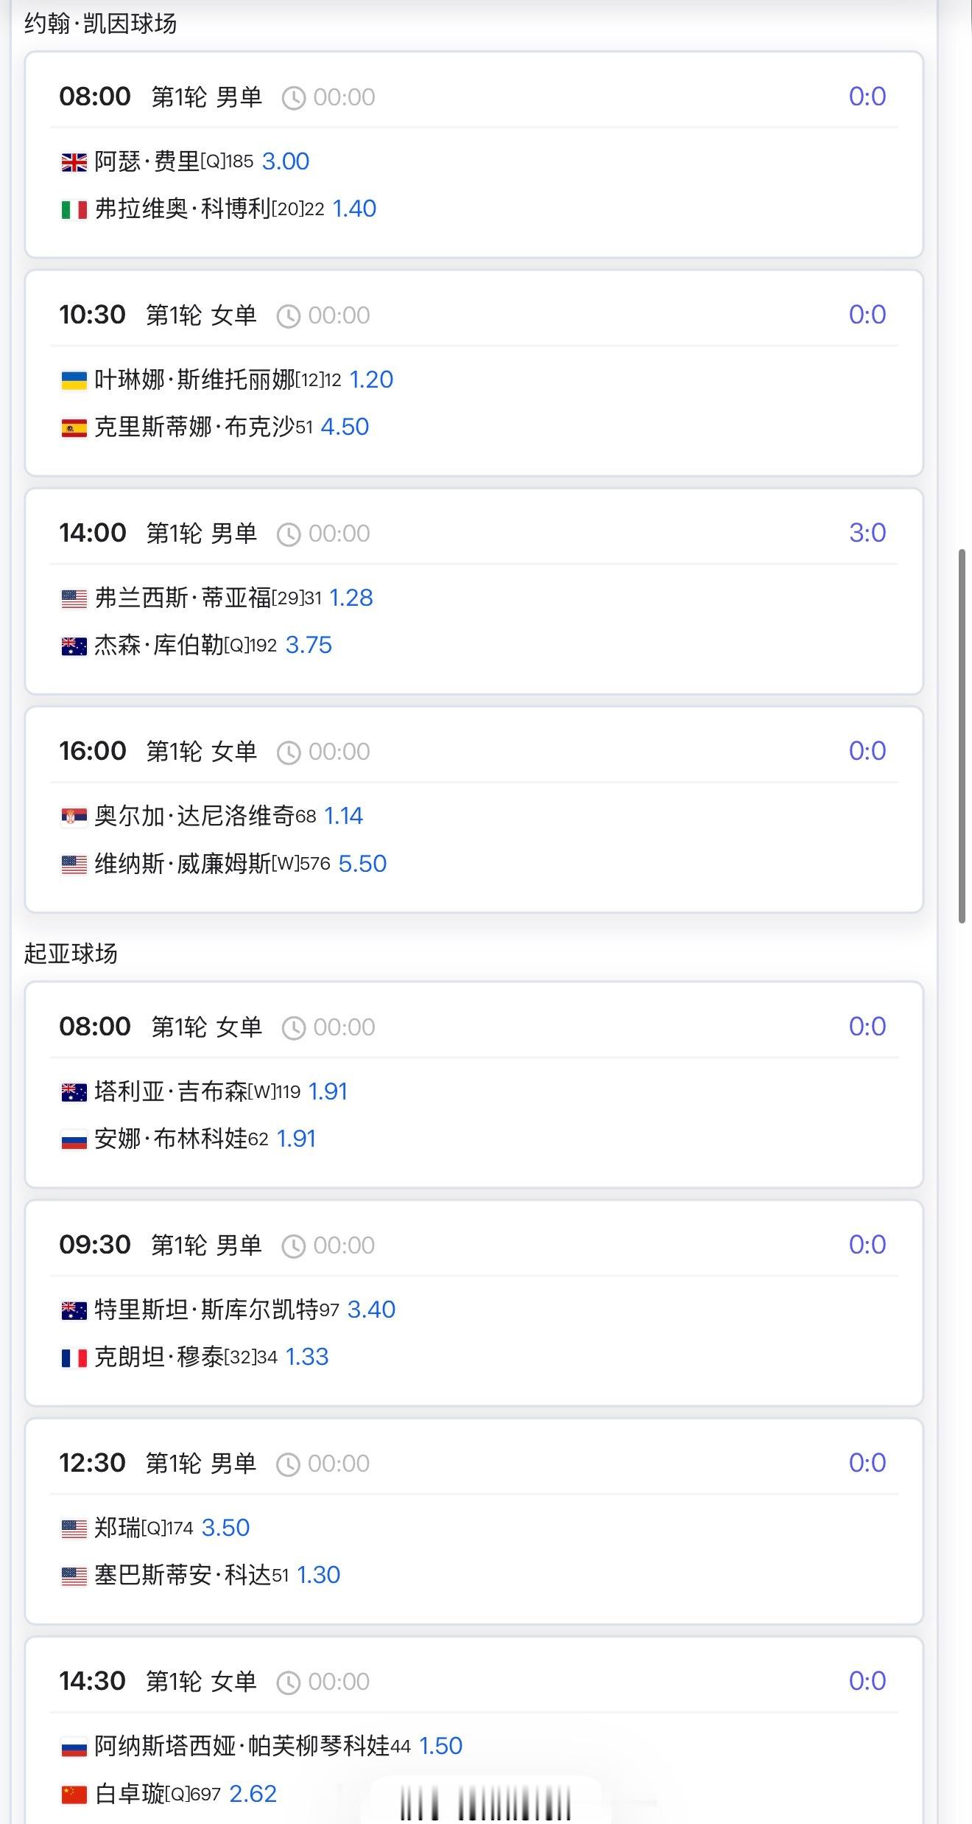Viewport: 972px width, 1824px height.
Task: Open the 3:0 score of 蒂亚福 match
Action: coord(867,533)
